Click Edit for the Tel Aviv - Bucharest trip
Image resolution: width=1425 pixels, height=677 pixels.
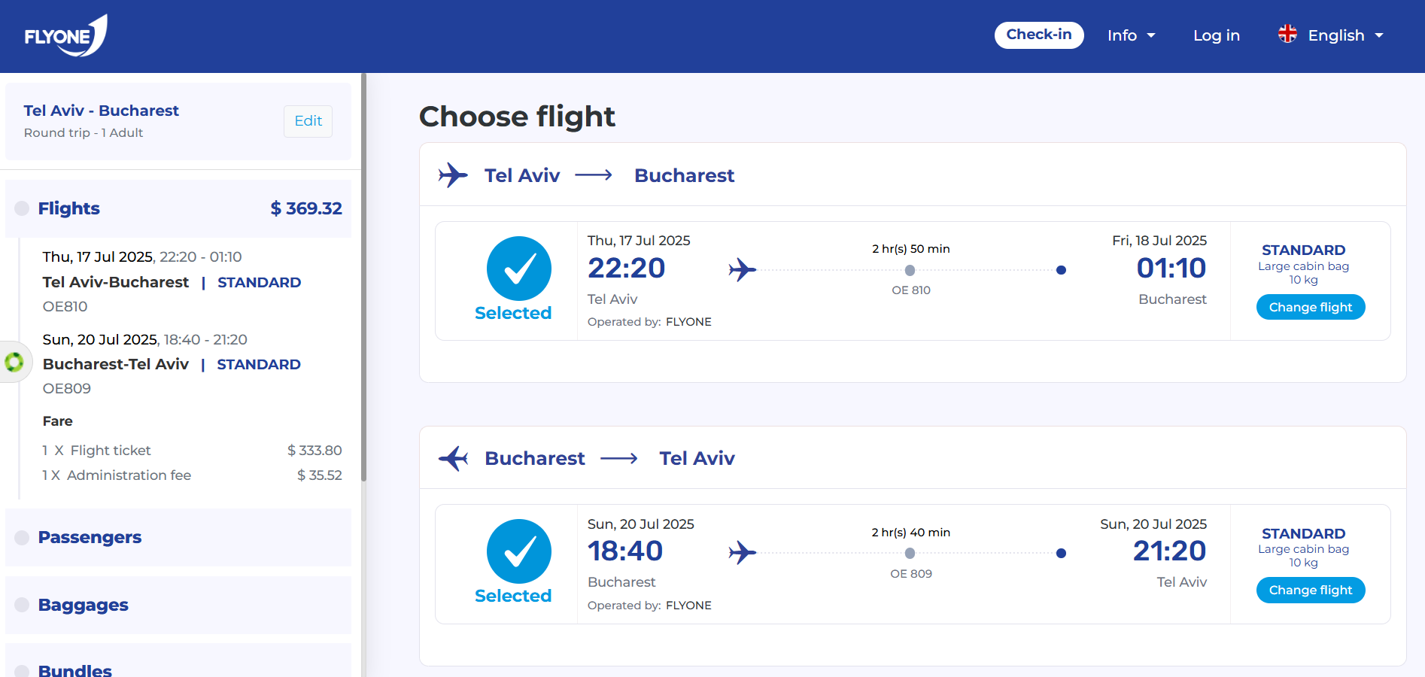coord(308,121)
